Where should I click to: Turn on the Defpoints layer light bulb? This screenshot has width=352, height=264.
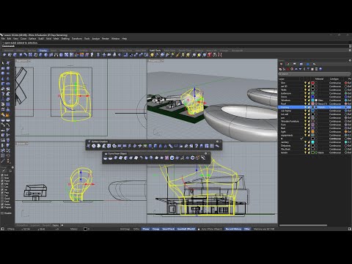pos(305,146)
